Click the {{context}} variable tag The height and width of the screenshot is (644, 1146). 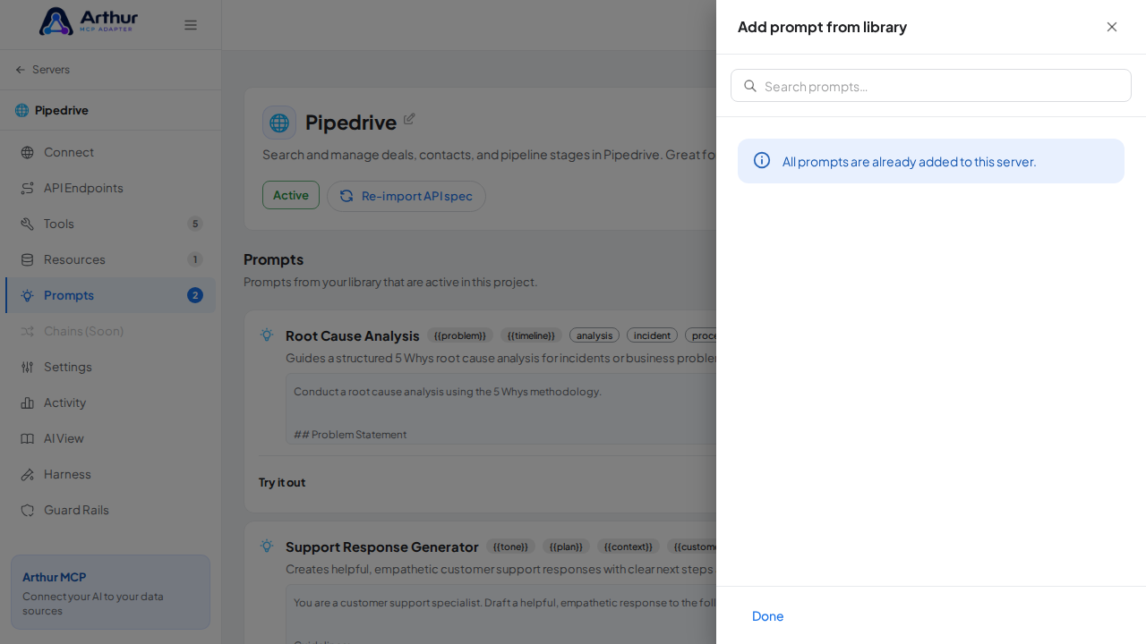click(x=629, y=547)
